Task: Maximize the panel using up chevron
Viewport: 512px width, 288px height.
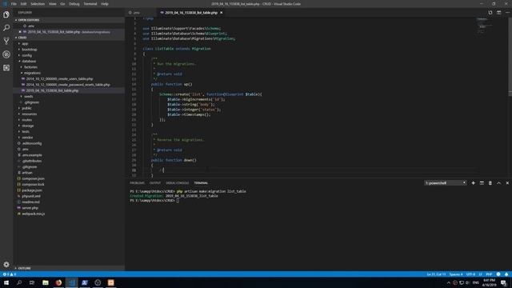Action: pyautogui.click(x=498, y=183)
